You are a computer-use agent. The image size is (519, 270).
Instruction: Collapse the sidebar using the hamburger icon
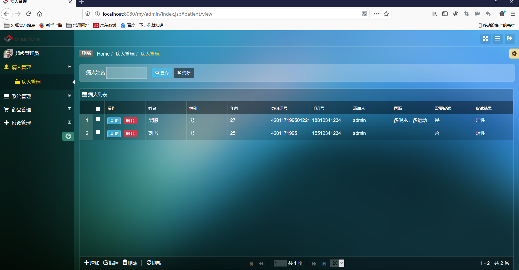click(497, 39)
